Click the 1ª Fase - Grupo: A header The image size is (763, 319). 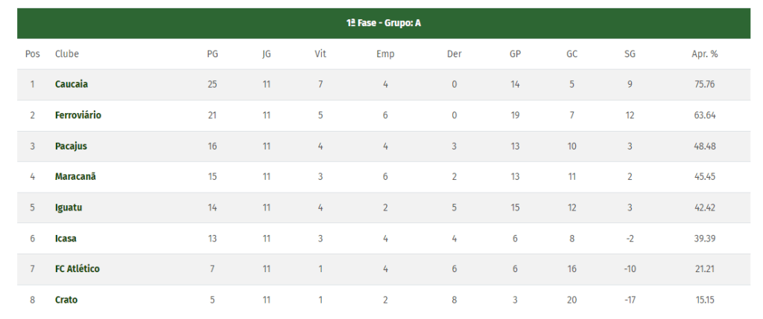[384, 23]
